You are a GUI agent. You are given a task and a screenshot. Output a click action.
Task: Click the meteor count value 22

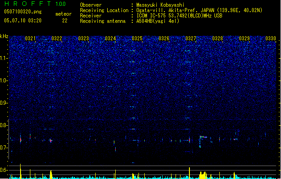[x=65, y=21]
